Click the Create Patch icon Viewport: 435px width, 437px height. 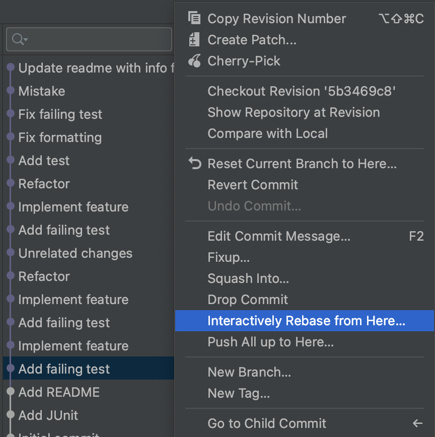[194, 40]
